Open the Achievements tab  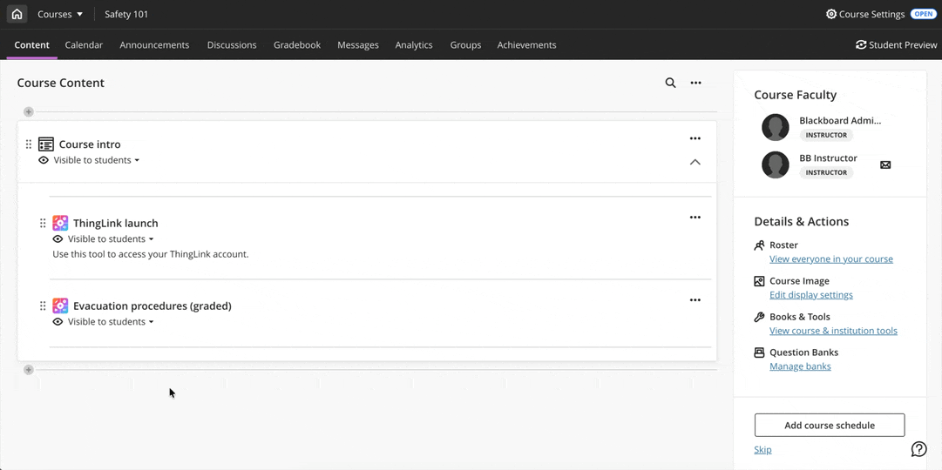[x=526, y=45]
